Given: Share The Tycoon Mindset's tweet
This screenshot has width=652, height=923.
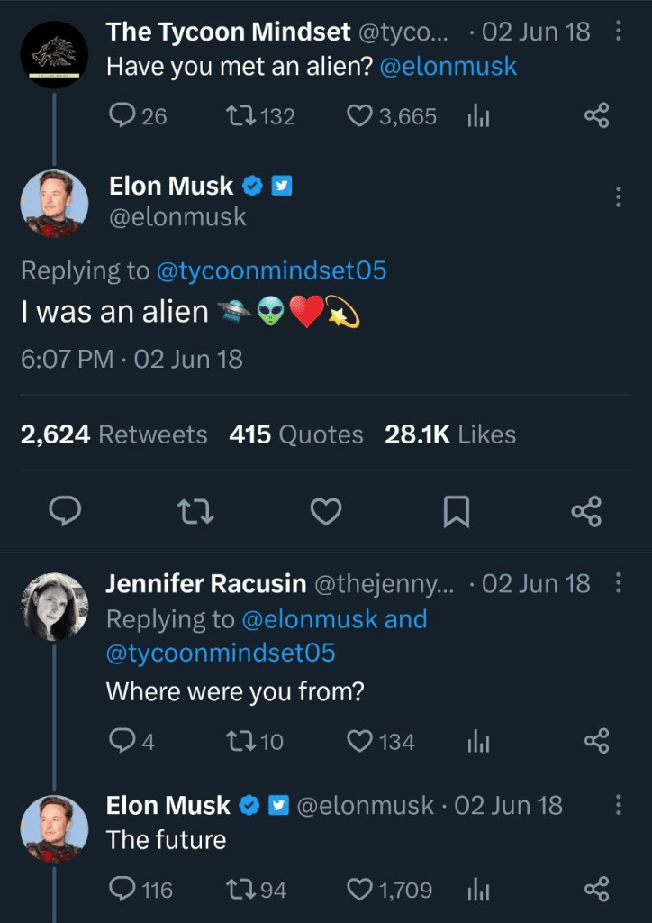Looking at the screenshot, I should [x=596, y=115].
